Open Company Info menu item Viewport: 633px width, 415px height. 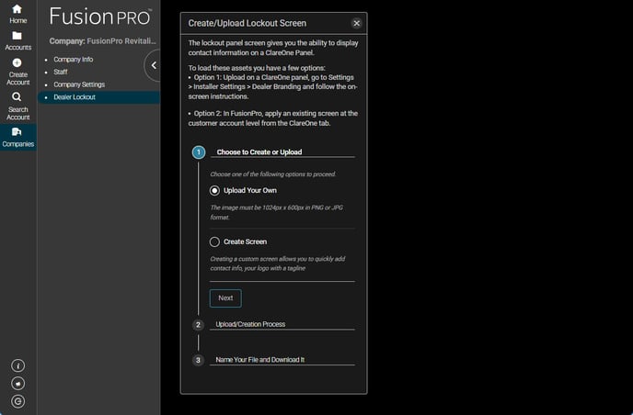click(x=73, y=60)
